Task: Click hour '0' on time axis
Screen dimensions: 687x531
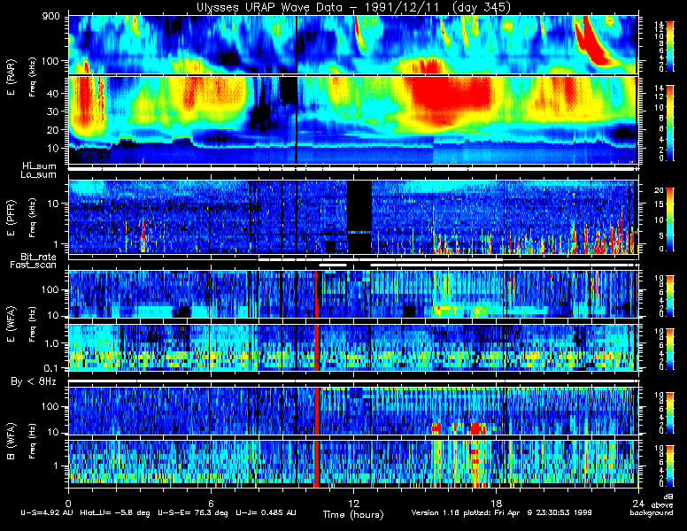Action: 68,504
